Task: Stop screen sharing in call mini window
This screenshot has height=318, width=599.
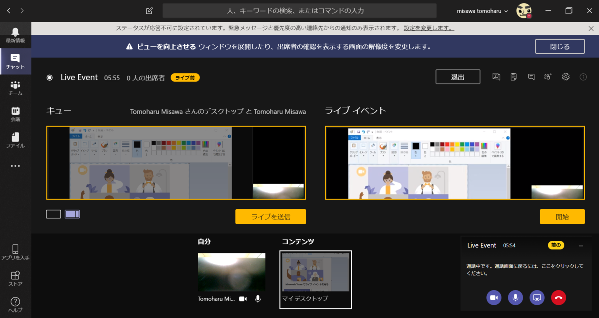Action: click(537, 298)
